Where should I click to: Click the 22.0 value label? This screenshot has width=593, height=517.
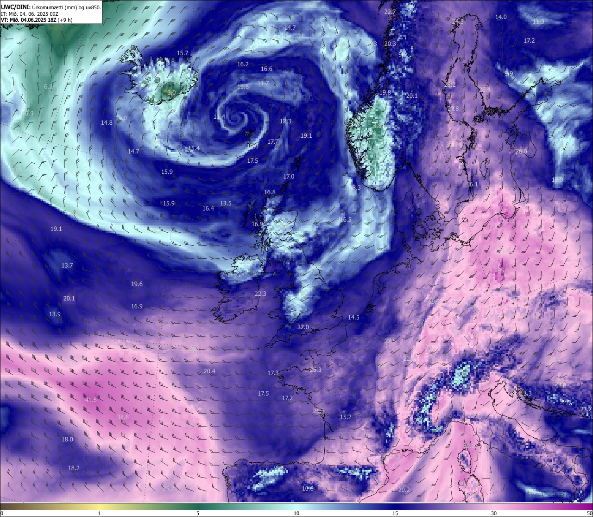[x=303, y=327]
